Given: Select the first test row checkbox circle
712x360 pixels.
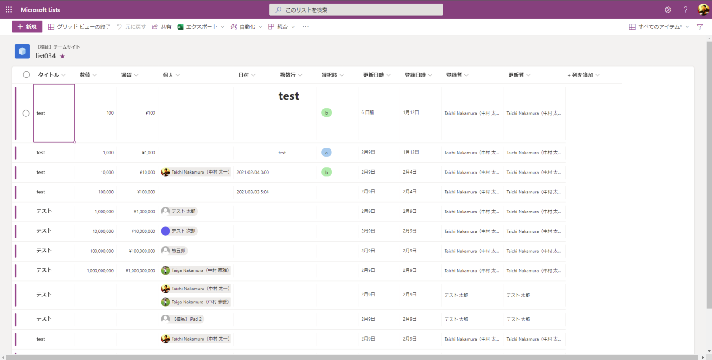Looking at the screenshot, I should click(x=26, y=113).
